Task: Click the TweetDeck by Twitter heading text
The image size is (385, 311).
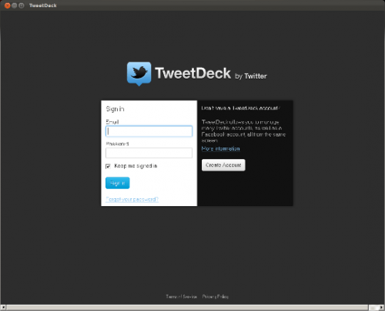Action: (x=211, y=73)
